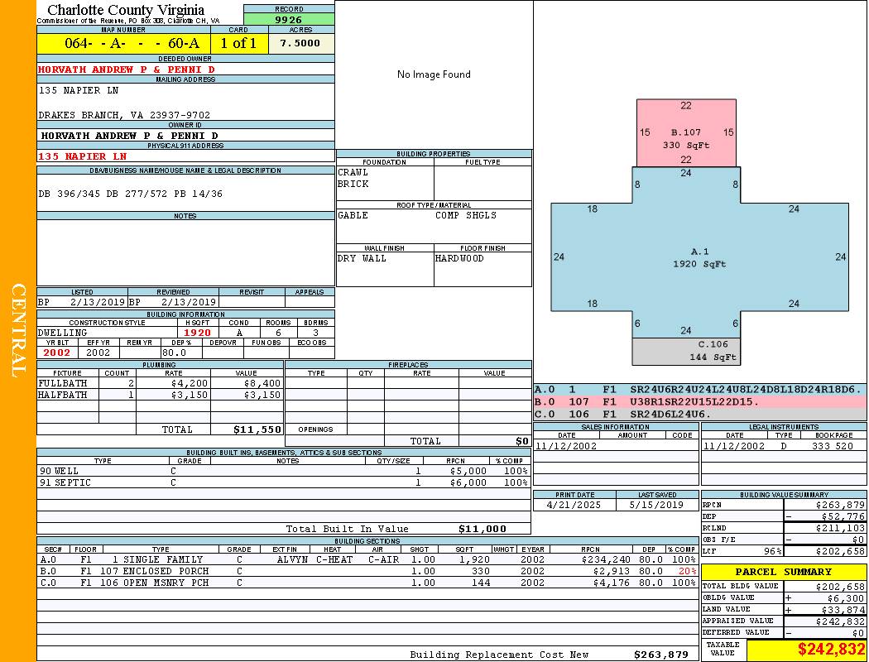Image resolution: width=869 pixels, height=662 pixels.
Task: Click the FULLBATH plumbing fixture row
Action: pos(160,383)
